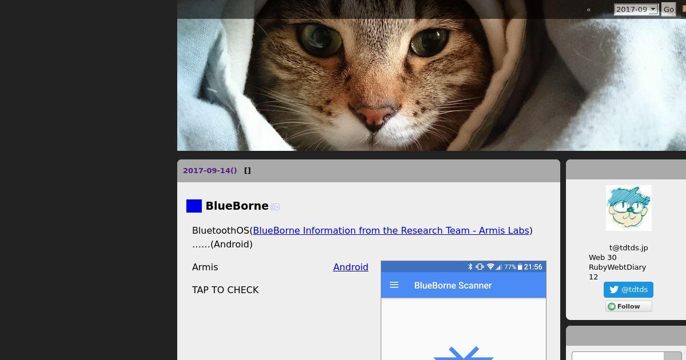Click the cat header banner image
Screen dimensions: 686x360
(x=432, y=75)
